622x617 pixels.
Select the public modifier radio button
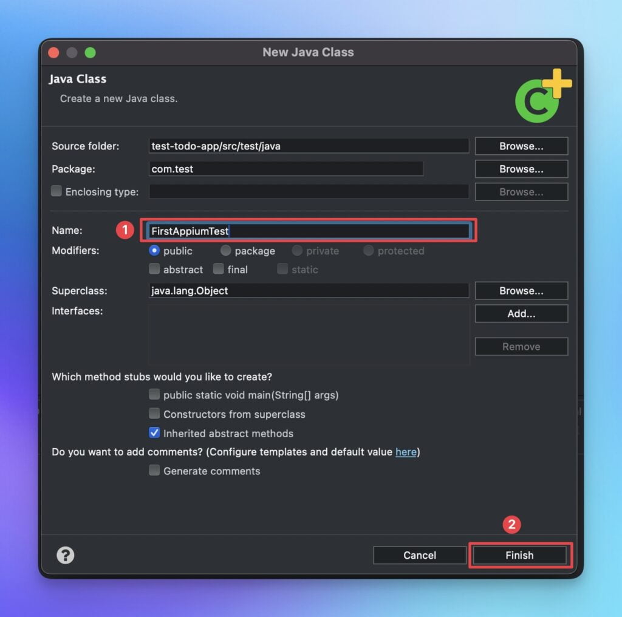pos(154,251)
